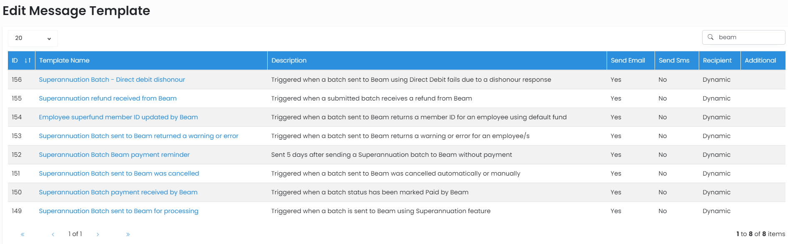Go to first page of results
The height and width of the screenshot is (244, 788).
pos(23,234)
